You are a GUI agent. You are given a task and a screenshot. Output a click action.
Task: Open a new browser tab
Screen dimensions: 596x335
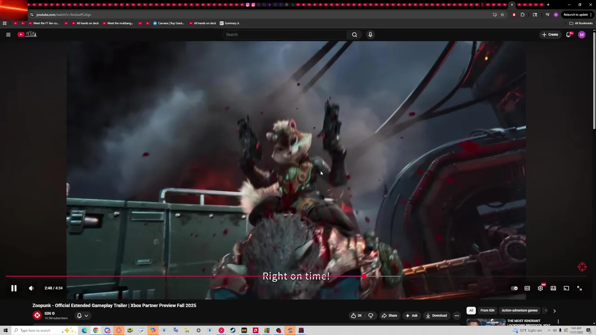pos(548,5)
